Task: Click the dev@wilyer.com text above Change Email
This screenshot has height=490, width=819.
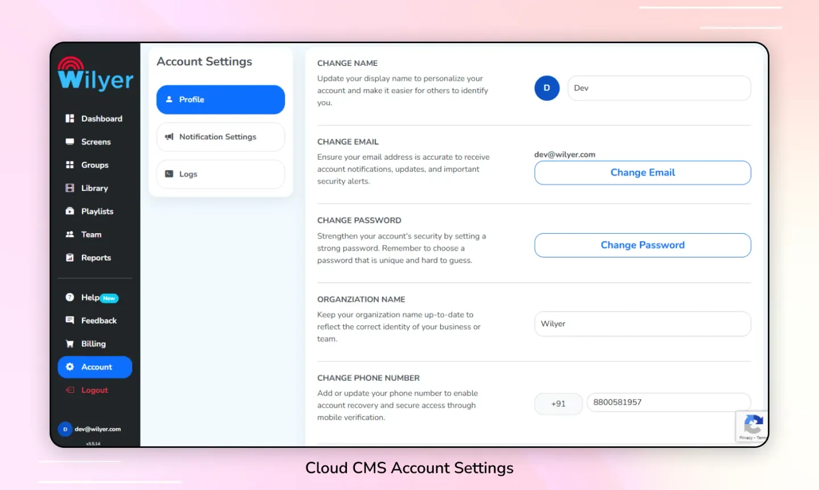Action: (565, 155)
